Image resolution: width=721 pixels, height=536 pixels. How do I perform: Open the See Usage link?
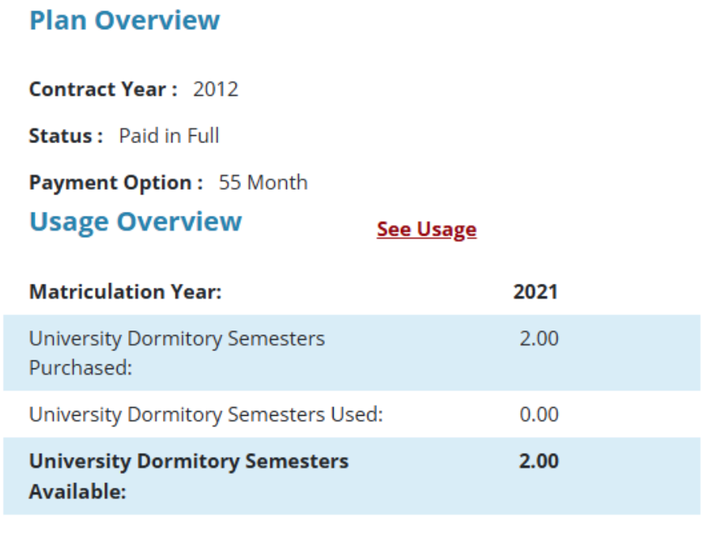point(426,229)
